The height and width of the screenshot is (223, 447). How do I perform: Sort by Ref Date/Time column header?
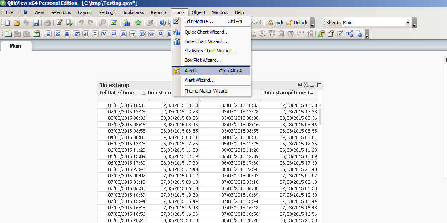(x=121, y=93)
